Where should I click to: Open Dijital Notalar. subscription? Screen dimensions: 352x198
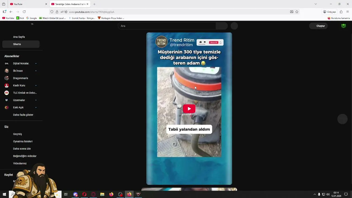click(21, 64)
